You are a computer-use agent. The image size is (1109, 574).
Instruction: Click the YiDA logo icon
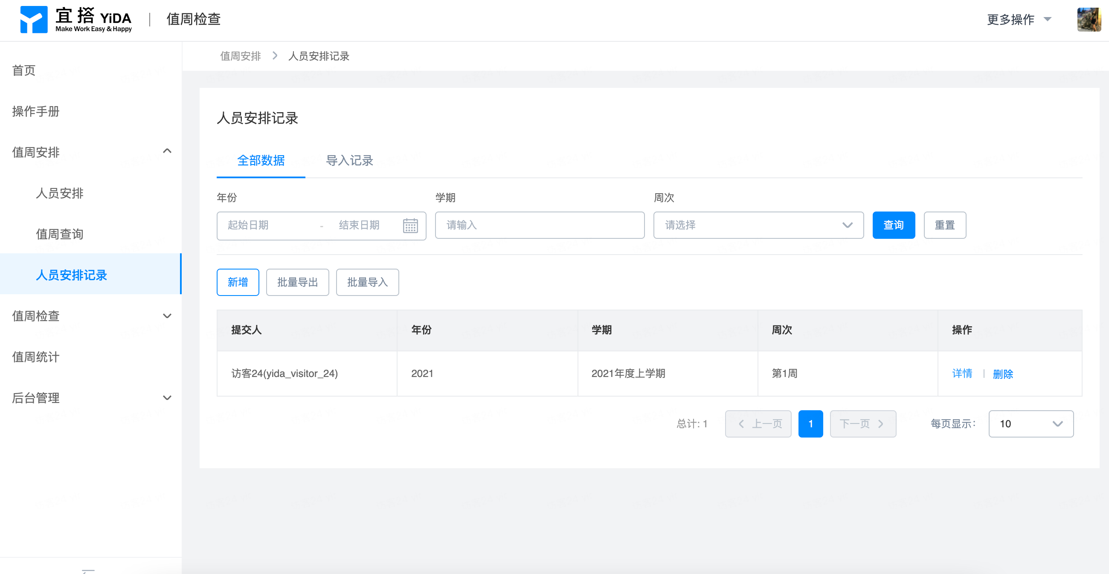34,19
